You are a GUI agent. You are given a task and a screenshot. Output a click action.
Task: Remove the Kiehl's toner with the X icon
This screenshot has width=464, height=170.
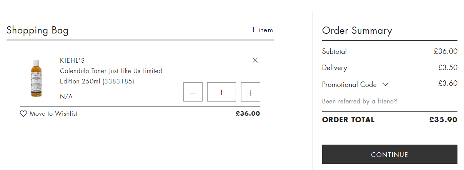click(255, 60)
